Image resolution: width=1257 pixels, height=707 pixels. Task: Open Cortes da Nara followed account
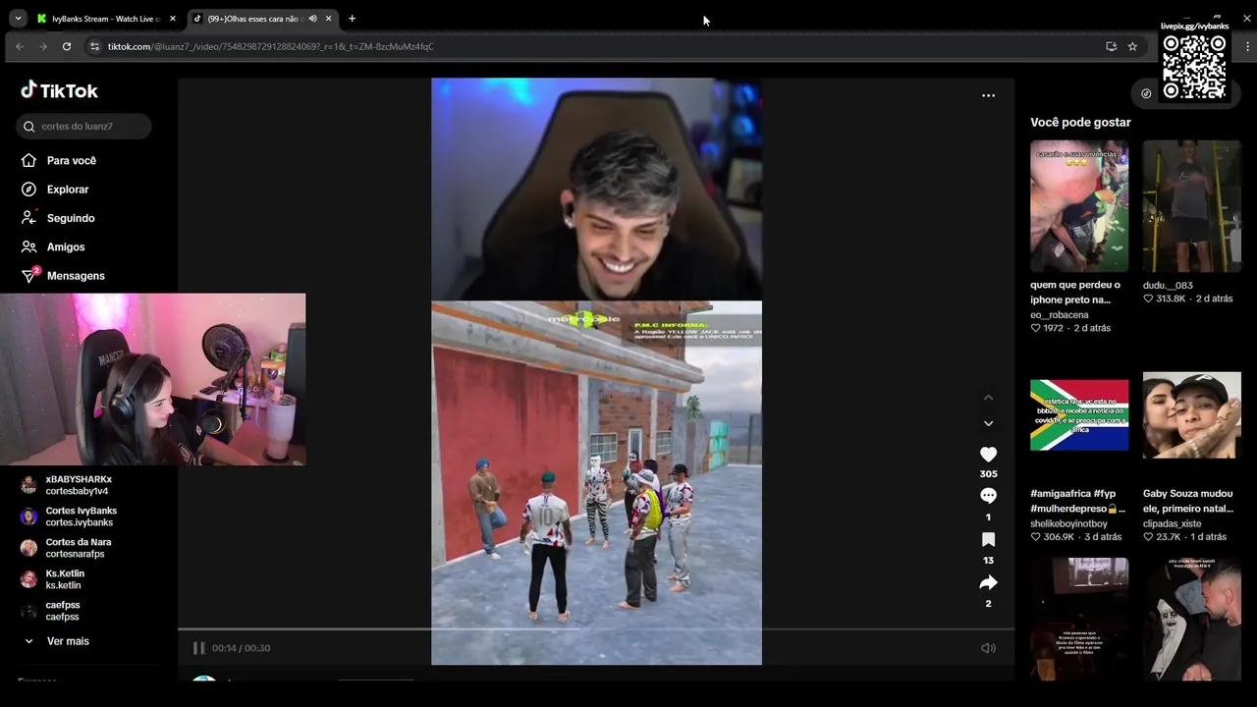tap(79, 548)
